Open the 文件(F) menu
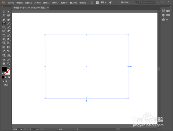This screenshot has width=173, height=131. (x=11, y=3)
